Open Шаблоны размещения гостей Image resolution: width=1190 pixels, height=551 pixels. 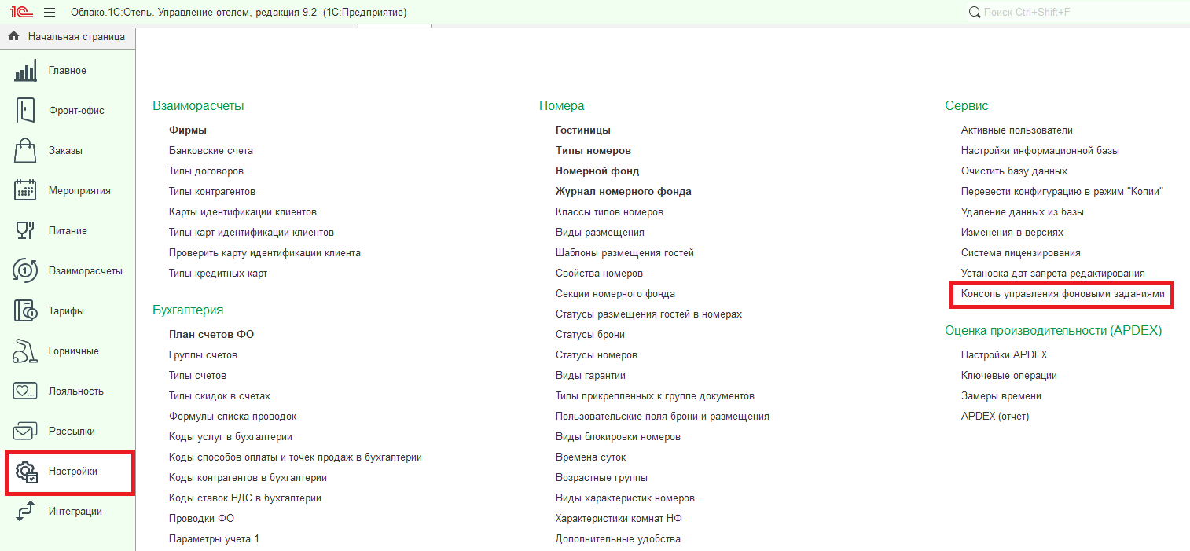625,252
